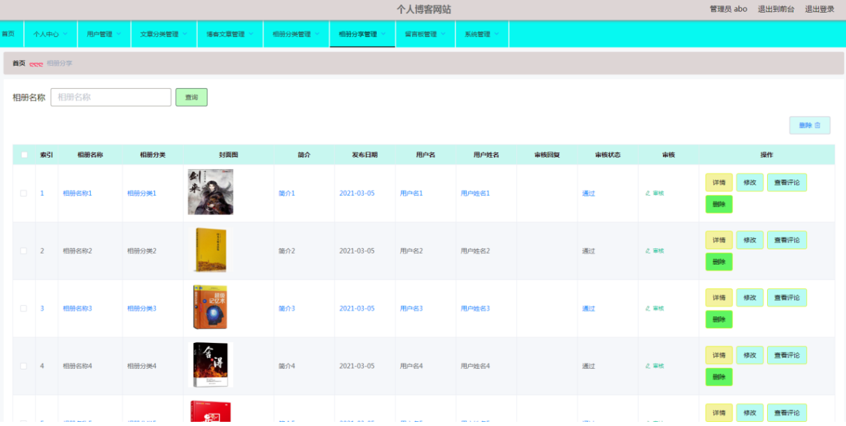
Task: Click the 首页 breadcrumb link
Action: coord(19,63)
